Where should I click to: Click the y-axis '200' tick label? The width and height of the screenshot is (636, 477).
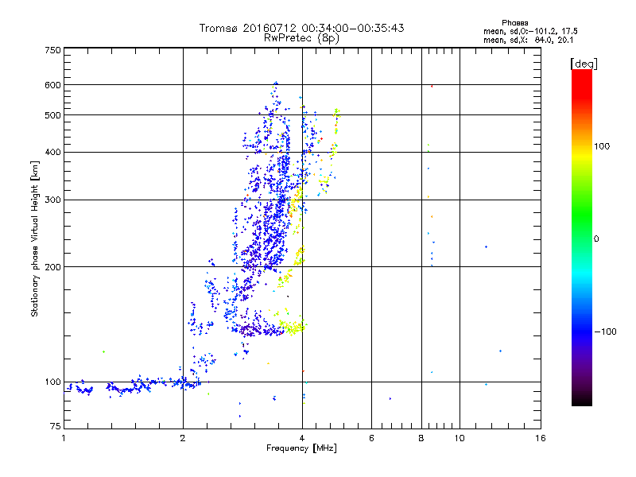pyautogui.click(x=52, y=267)
